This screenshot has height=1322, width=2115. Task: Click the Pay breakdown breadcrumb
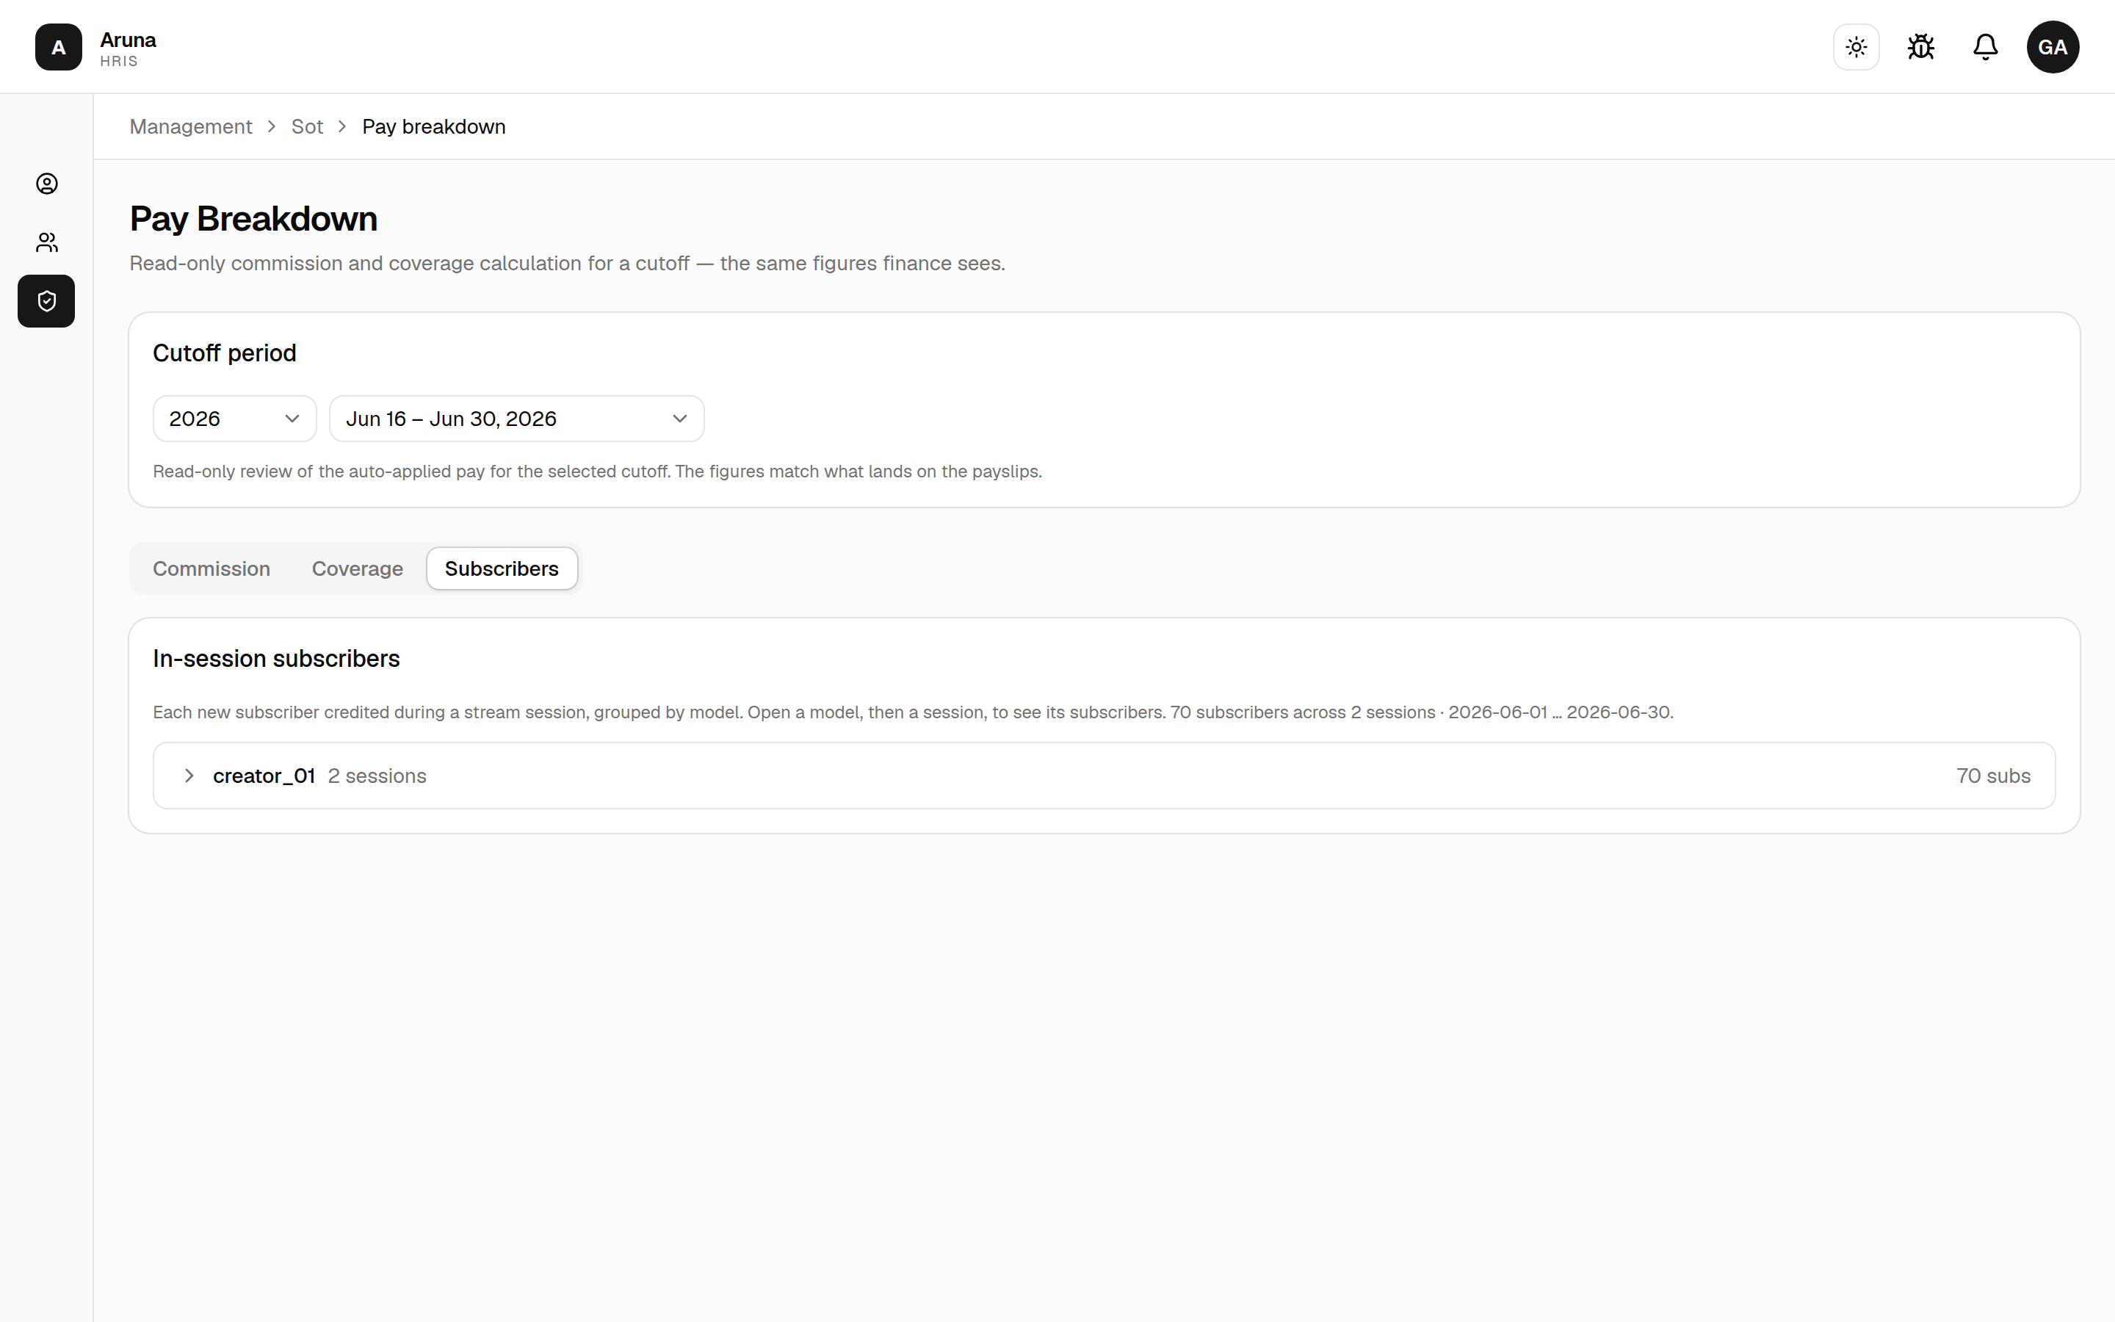click(x=433, y=127)
